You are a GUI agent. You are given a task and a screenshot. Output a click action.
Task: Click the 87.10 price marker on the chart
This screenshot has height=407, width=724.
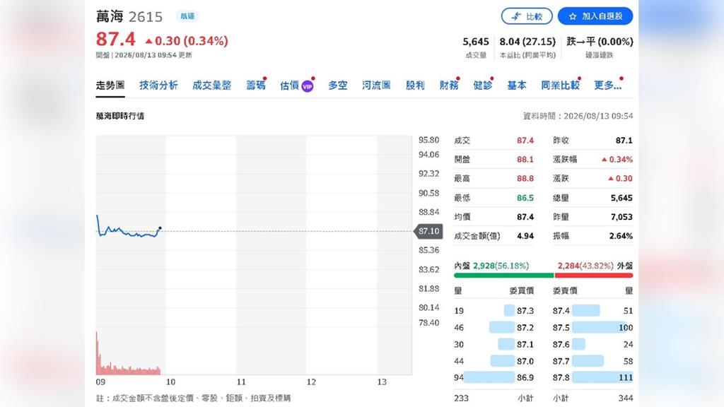[428, 231]
